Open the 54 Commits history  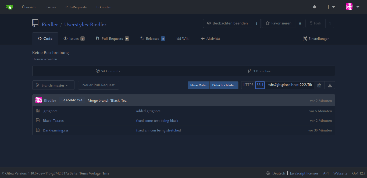[x=108, y=71]
